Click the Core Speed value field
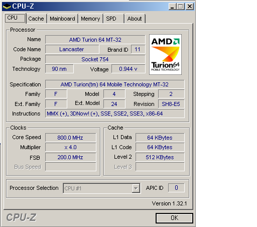The height and width of the screenshot is (227, 257). (x=71, y=138)
